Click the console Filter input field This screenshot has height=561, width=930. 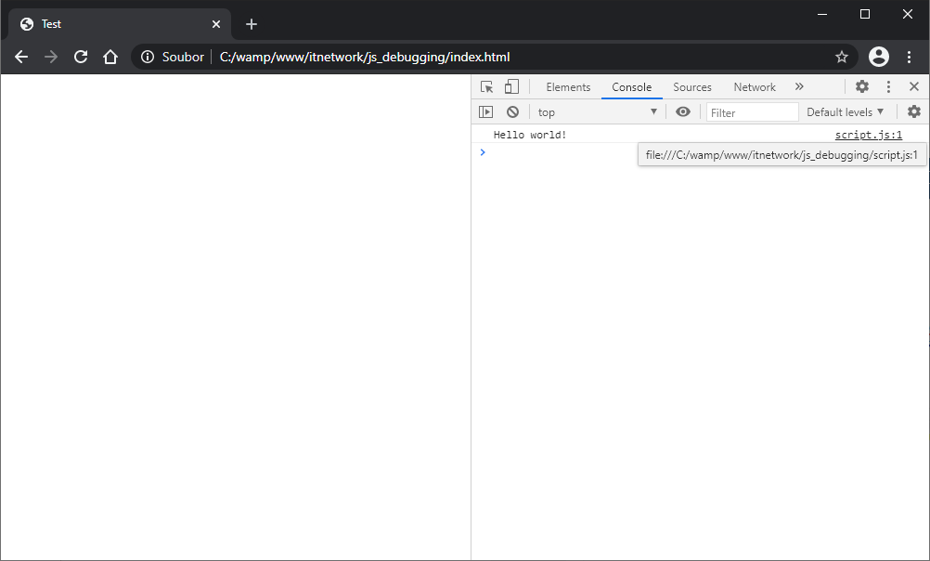[752, 112]
